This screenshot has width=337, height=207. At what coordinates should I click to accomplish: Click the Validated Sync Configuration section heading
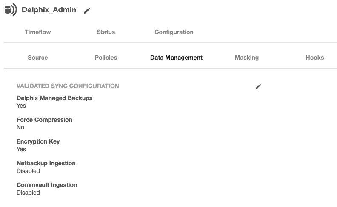tap(68, 86)
